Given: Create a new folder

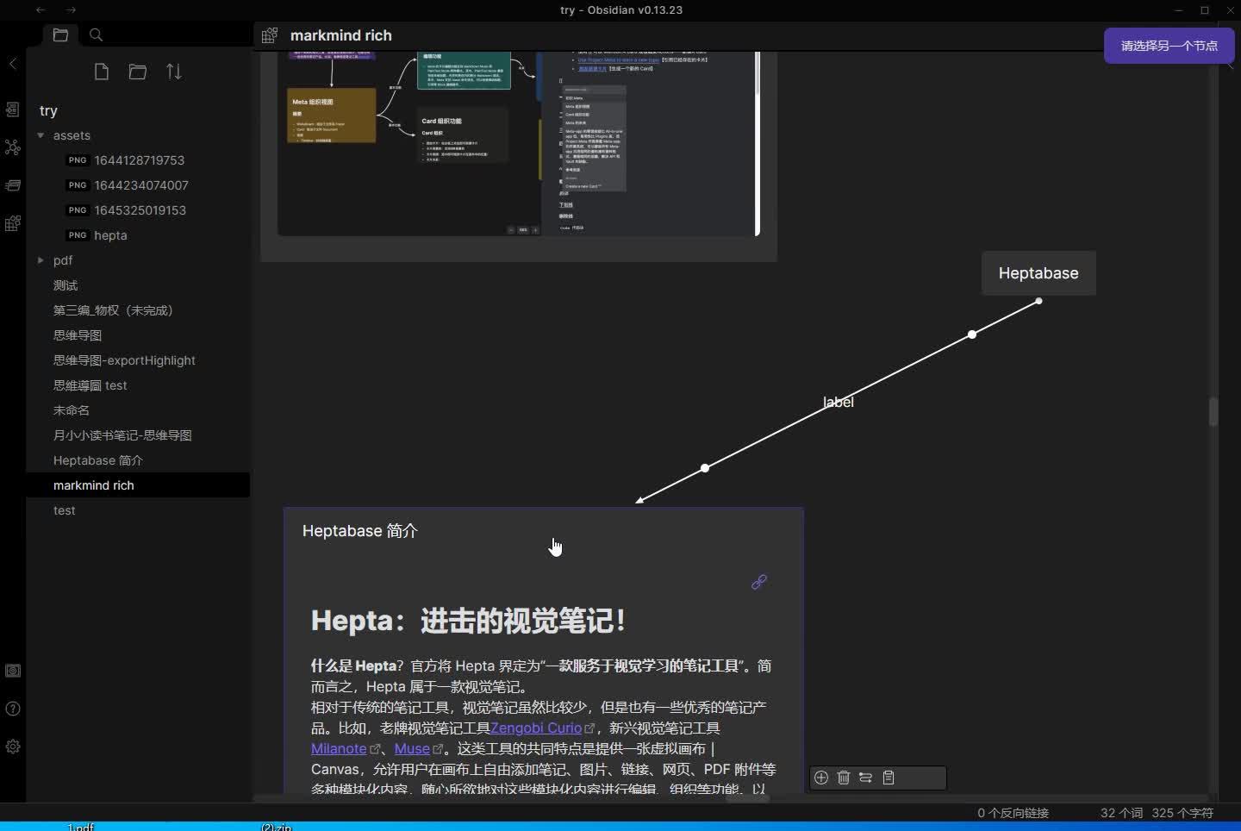Looking at the screenshot, I should pos(137,72).
